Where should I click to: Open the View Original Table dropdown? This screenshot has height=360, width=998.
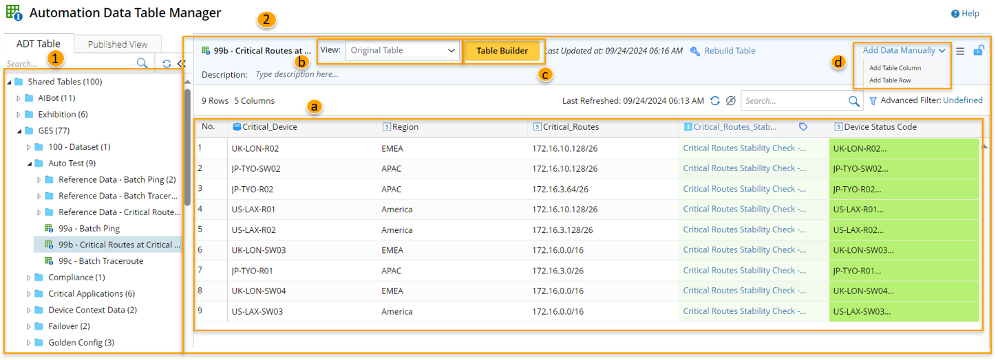click(x=403, y=51)
